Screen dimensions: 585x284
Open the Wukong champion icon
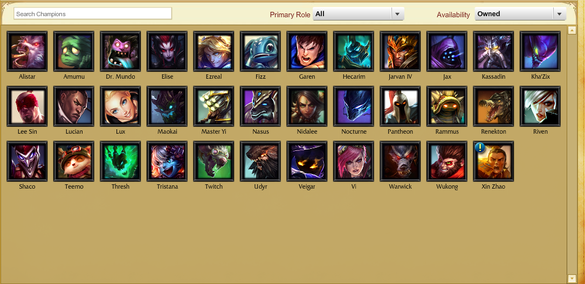447,161
